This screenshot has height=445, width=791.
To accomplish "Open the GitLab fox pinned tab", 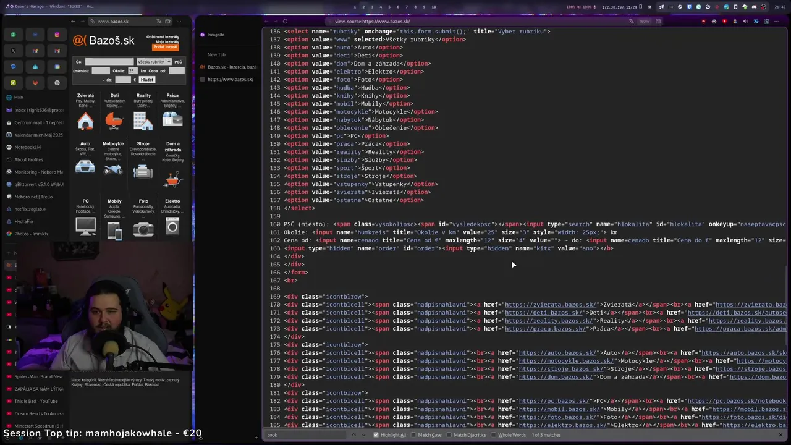I will pyautogui.click(x=35, y=83).
